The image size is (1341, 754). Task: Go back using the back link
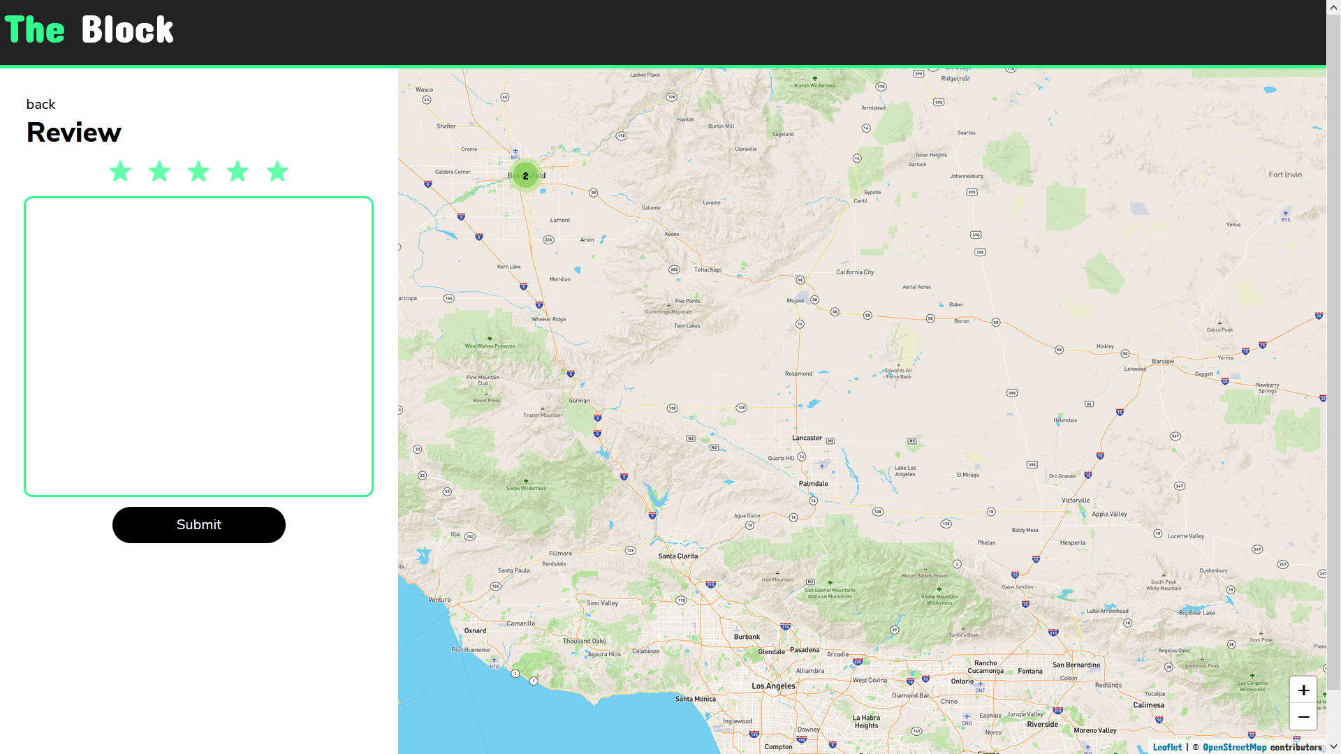41,105
